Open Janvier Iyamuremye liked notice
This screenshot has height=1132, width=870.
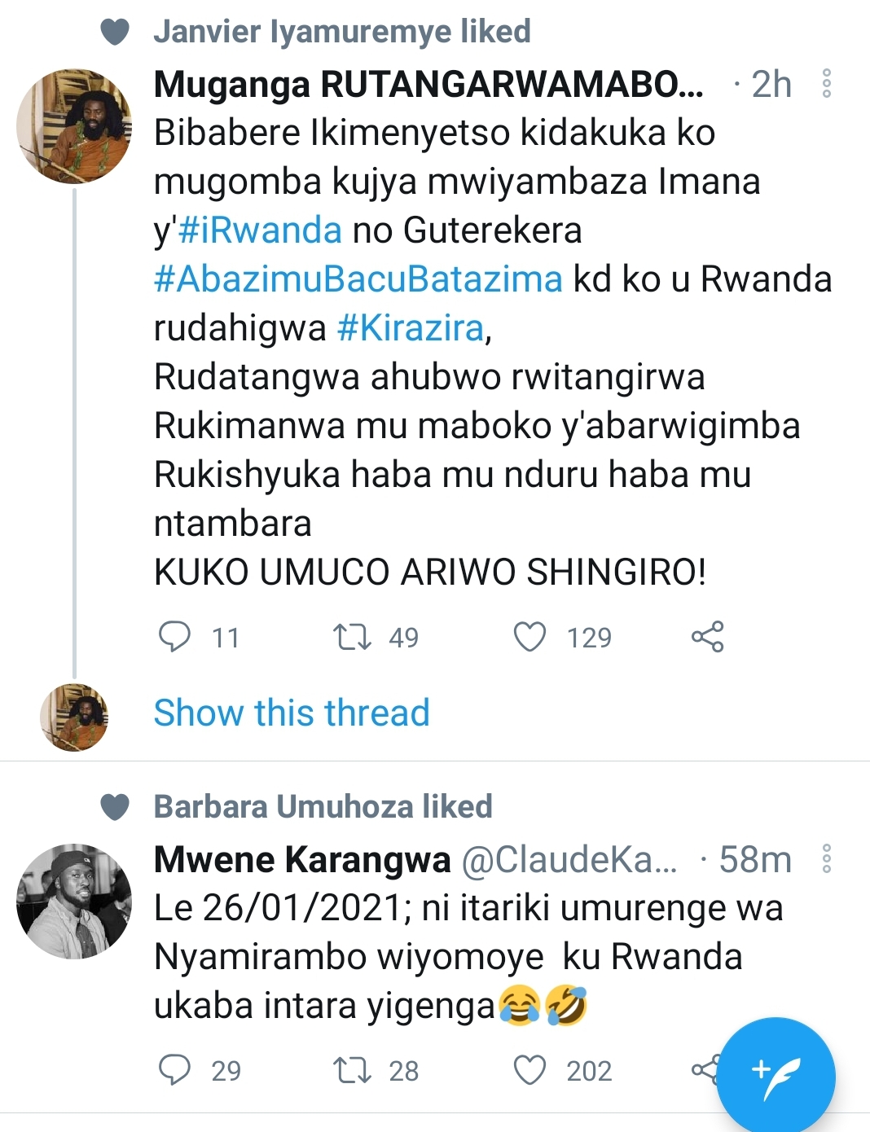coord(342,32)
